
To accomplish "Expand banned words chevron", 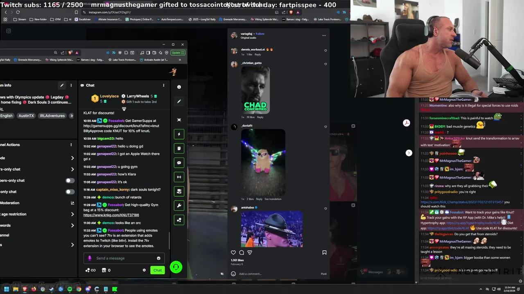I will coord(72,225).
